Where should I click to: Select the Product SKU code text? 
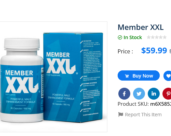tap(161, 104)
